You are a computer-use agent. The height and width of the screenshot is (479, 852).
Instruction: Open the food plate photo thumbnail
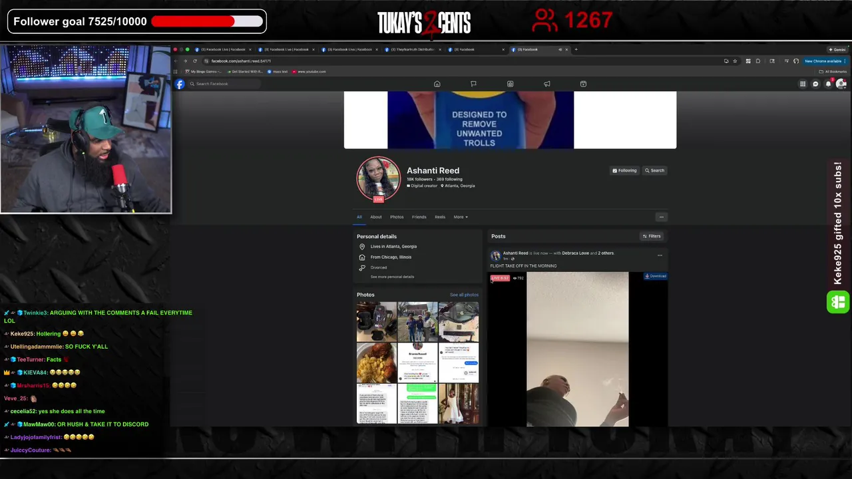coord(377,363)
